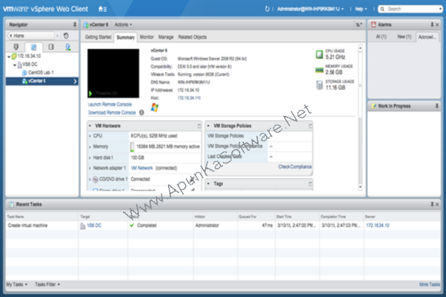Screen dimensions: 446x297
Task: Minimize the Tags portlet
Action: point(310,184)
